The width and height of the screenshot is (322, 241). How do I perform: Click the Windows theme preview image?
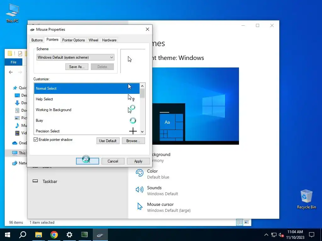[196, 106]
